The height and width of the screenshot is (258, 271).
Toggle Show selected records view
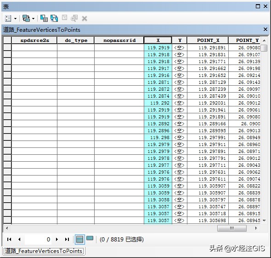[90, 238]
